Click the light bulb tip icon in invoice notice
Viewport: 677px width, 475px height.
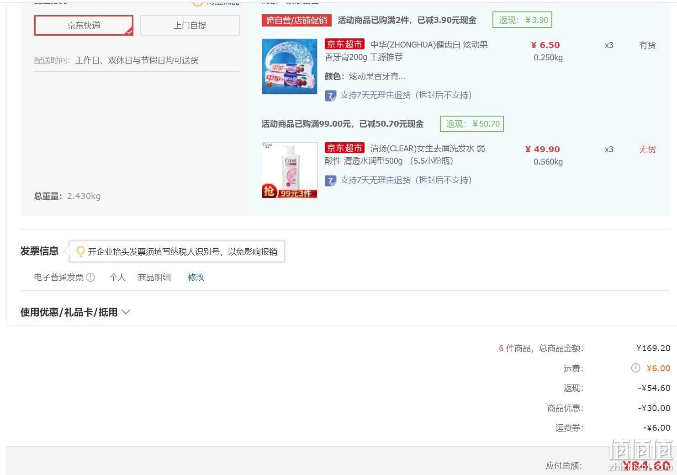pos(80,251)
